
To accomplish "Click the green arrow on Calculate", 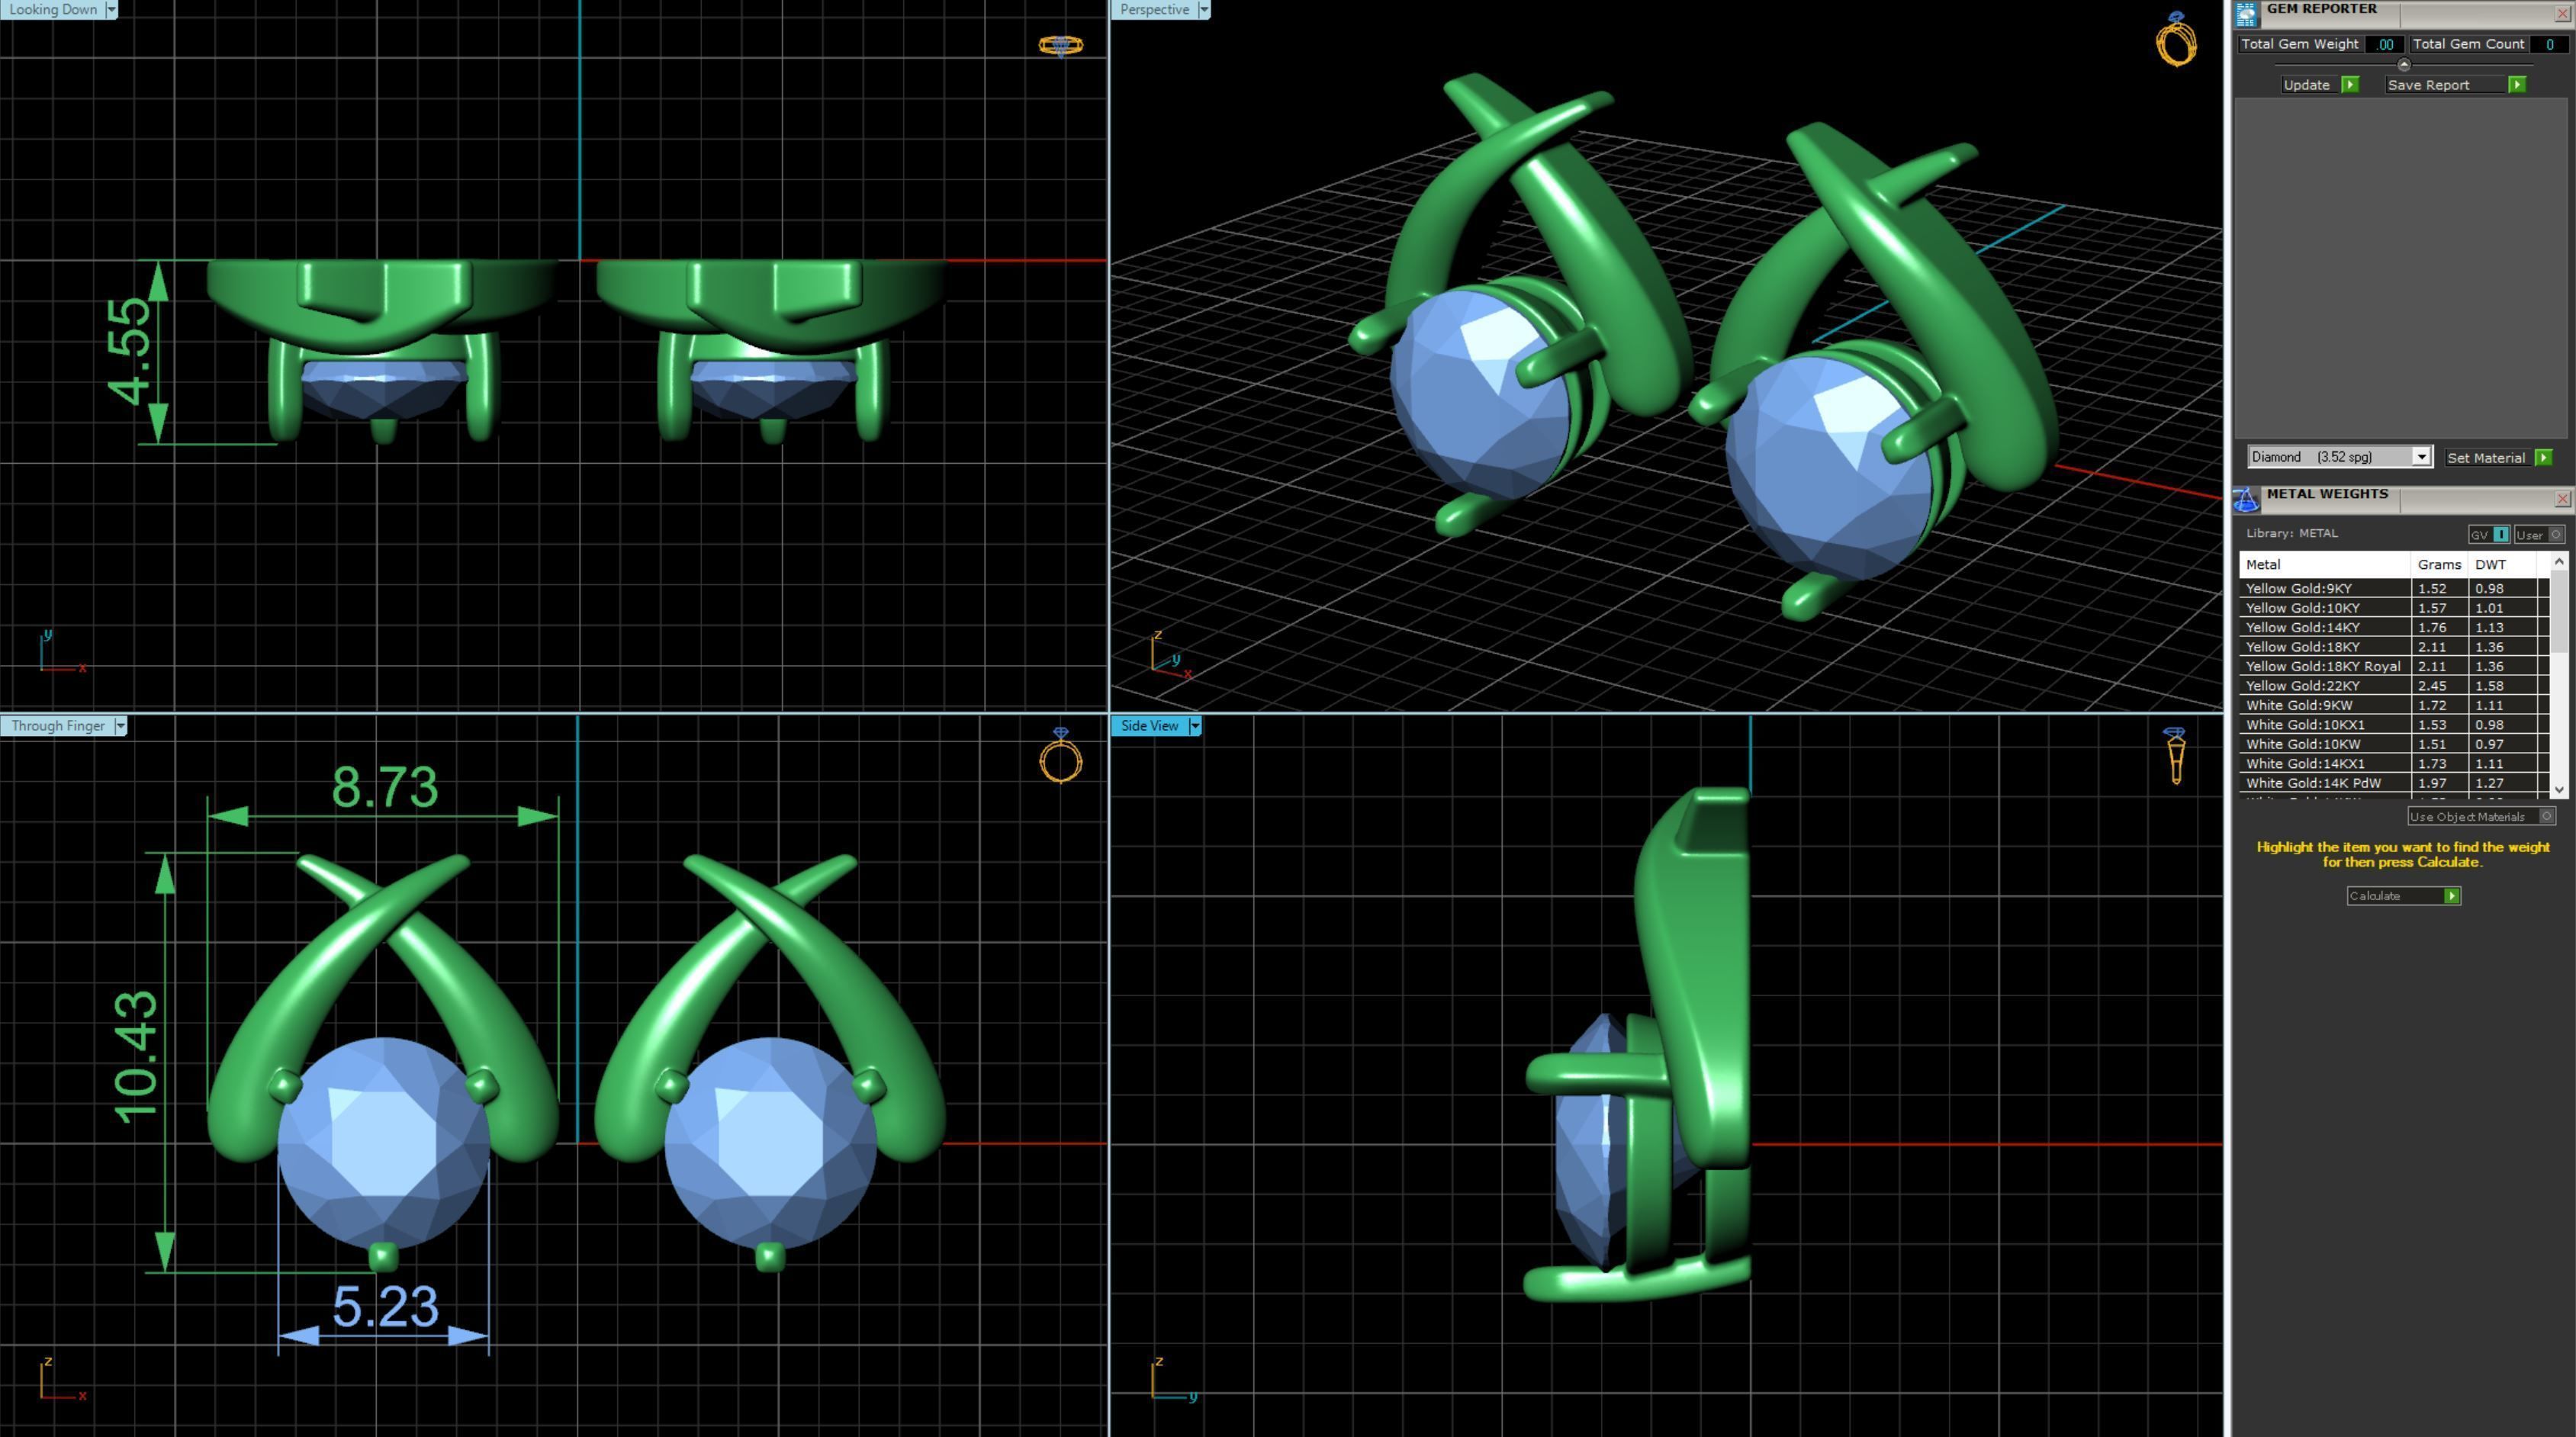I will [2451, 896].
